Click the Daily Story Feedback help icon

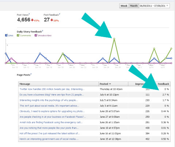click(43, 31)
